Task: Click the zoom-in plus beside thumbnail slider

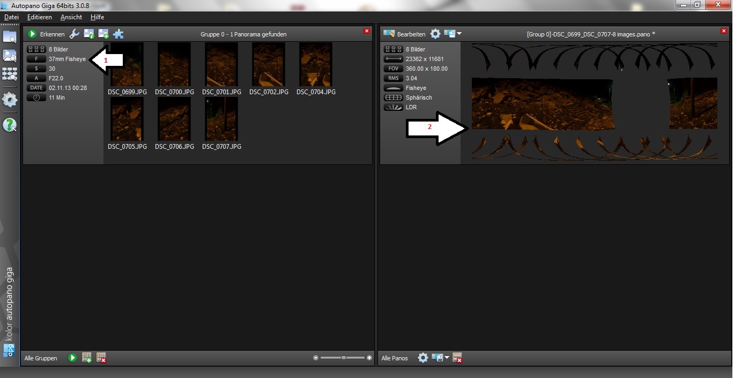Action: 369,358
